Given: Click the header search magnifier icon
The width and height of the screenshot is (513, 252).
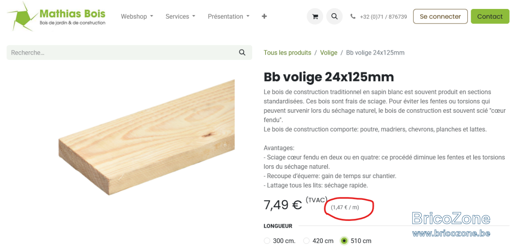Looking at the screenshot, I should coord(334,17).
